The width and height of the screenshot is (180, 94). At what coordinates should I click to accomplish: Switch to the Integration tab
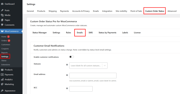pos(107,11)
